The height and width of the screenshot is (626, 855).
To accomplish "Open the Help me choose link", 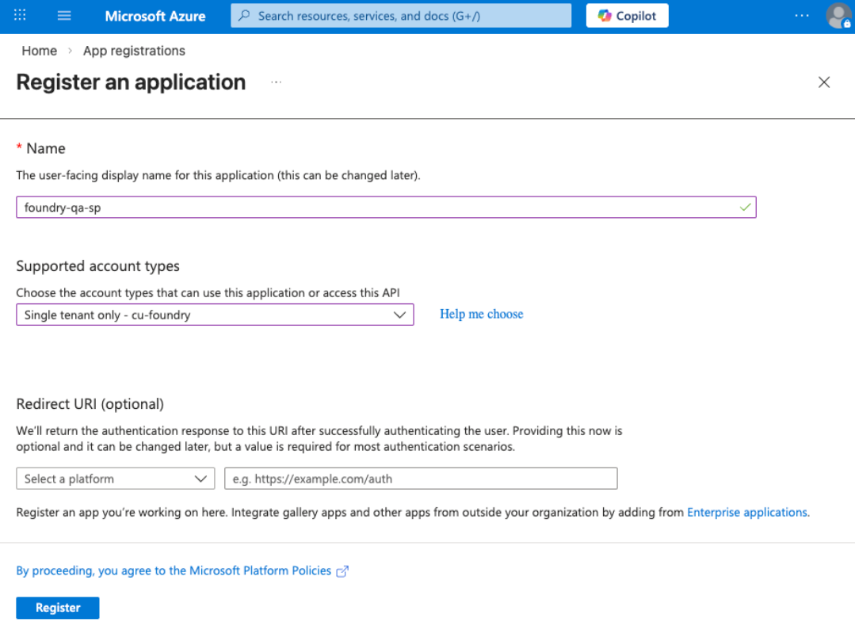I will 481,314.
